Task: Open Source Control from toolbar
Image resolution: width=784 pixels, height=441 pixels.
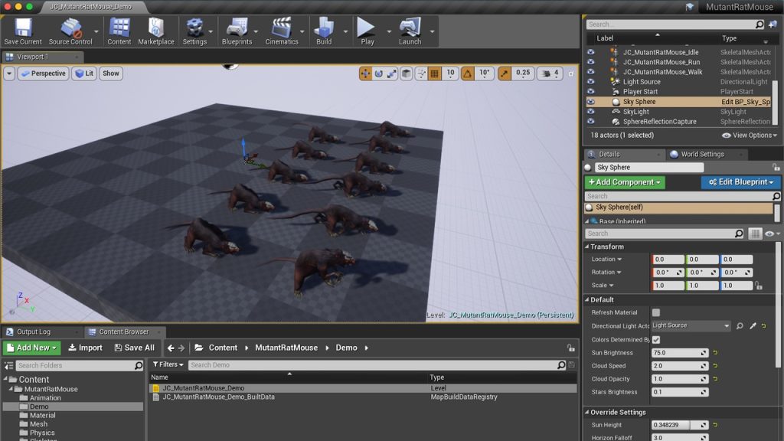Action: click(x=70, y=31)
